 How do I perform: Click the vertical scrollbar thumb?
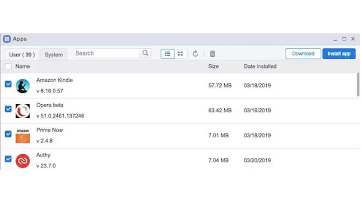358,84
